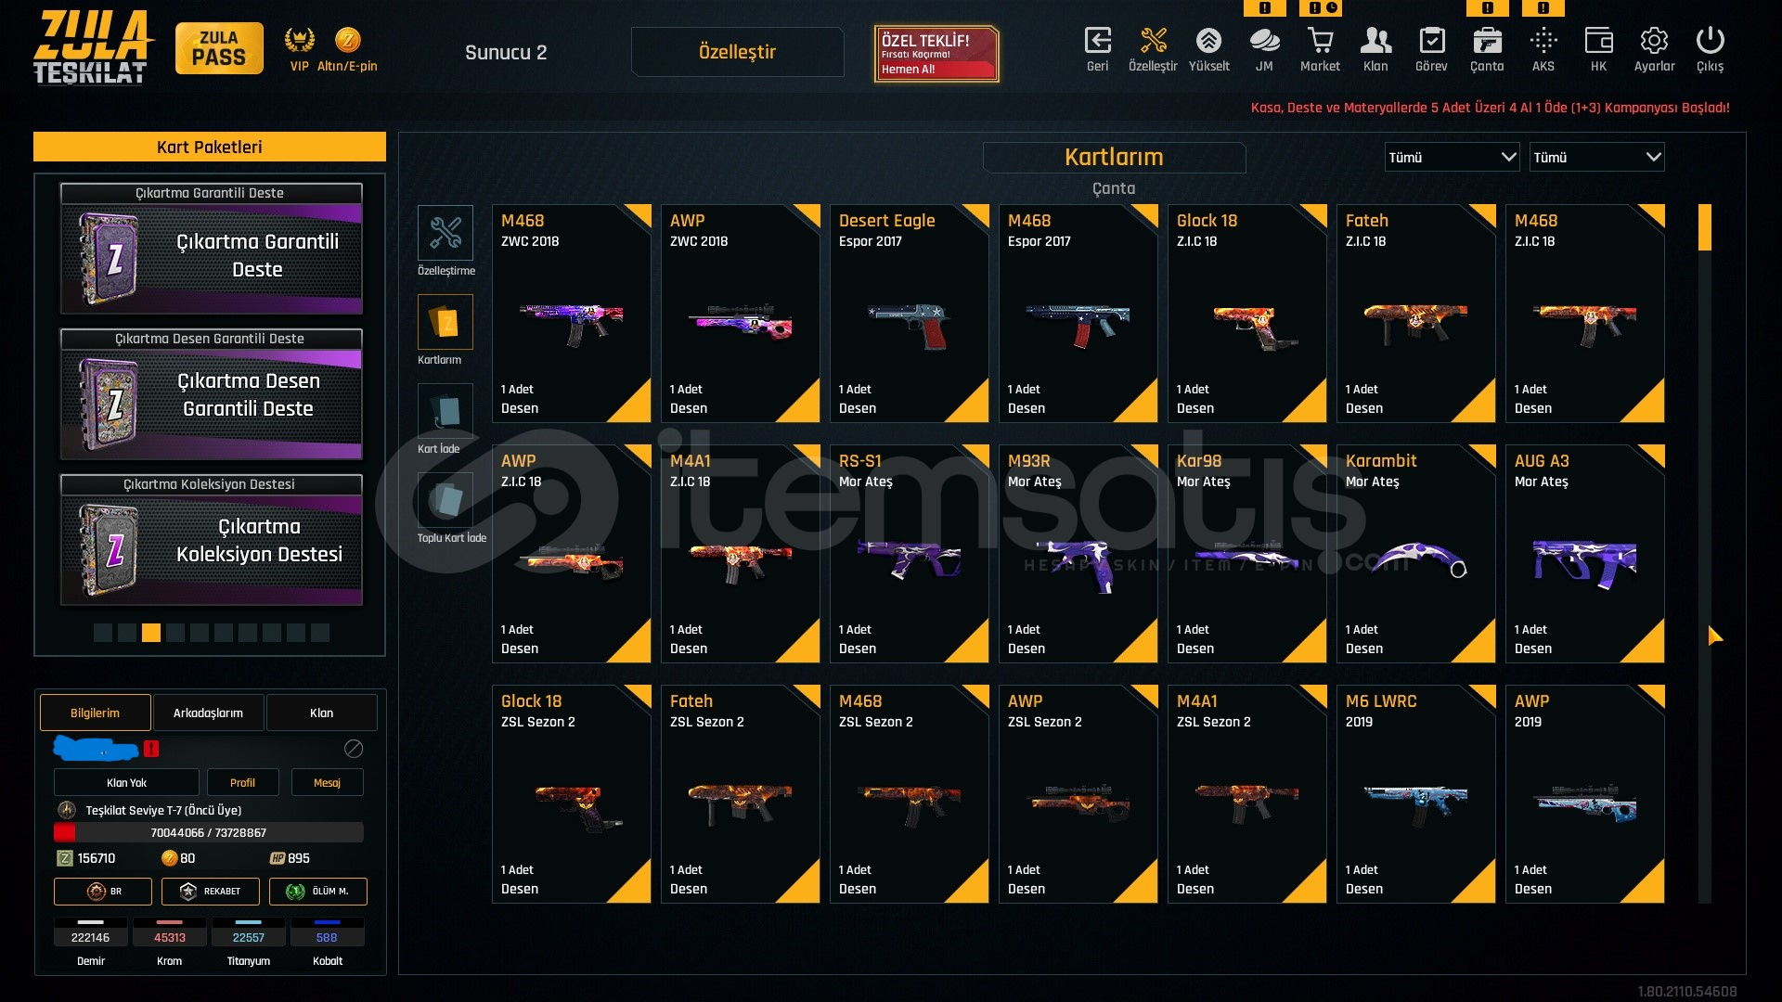Click the ZULA PASS button
Image resolution: width=1782 pixels, height=1002 pixels.
[219, 48]
